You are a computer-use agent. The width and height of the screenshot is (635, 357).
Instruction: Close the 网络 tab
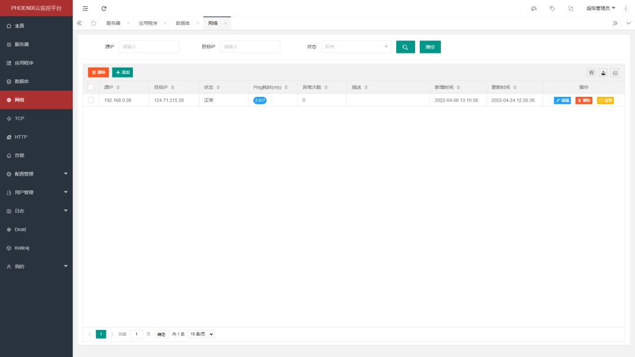tap(226, 23)
